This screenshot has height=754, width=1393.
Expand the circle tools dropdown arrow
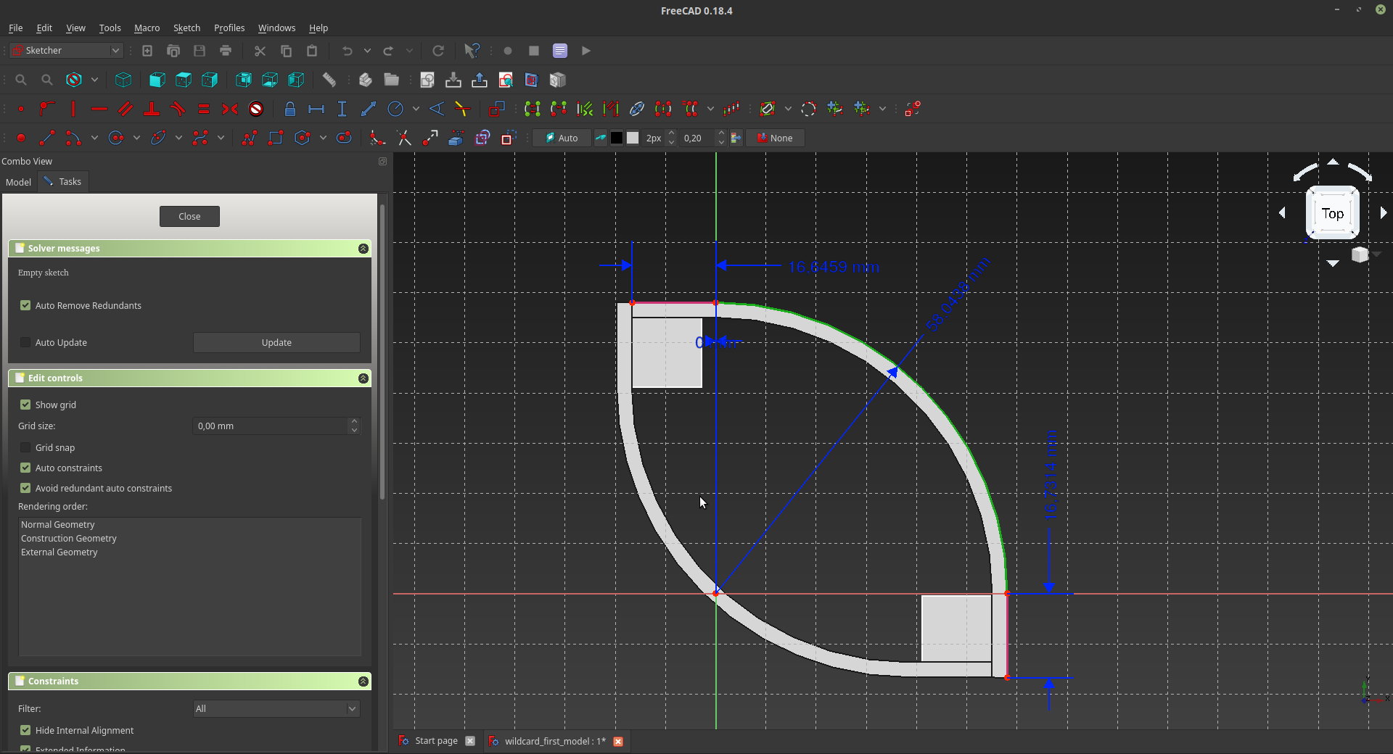(x=136, y=138)
